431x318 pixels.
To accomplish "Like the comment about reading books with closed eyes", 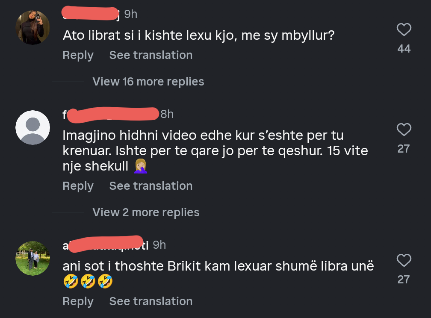I will pos(404,30).
